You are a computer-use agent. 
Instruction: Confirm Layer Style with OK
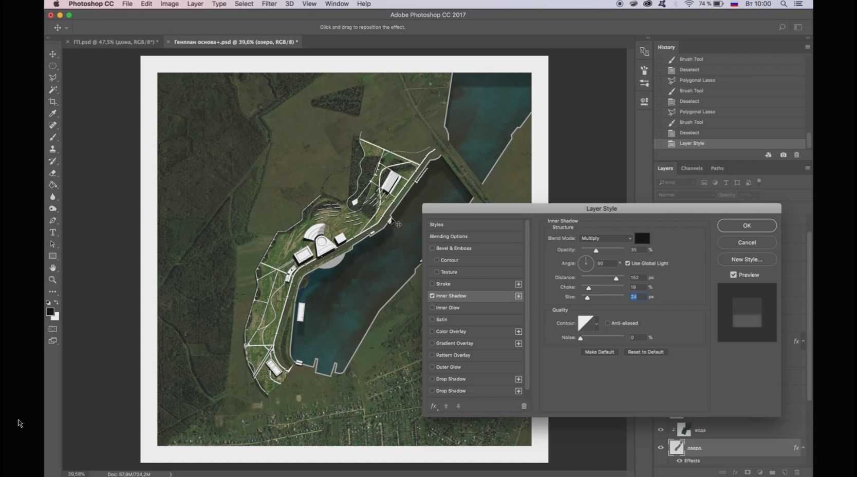click(x=747, y=225)
